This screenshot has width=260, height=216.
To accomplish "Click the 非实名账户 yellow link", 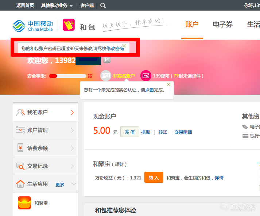I will [x=124, y=76].
